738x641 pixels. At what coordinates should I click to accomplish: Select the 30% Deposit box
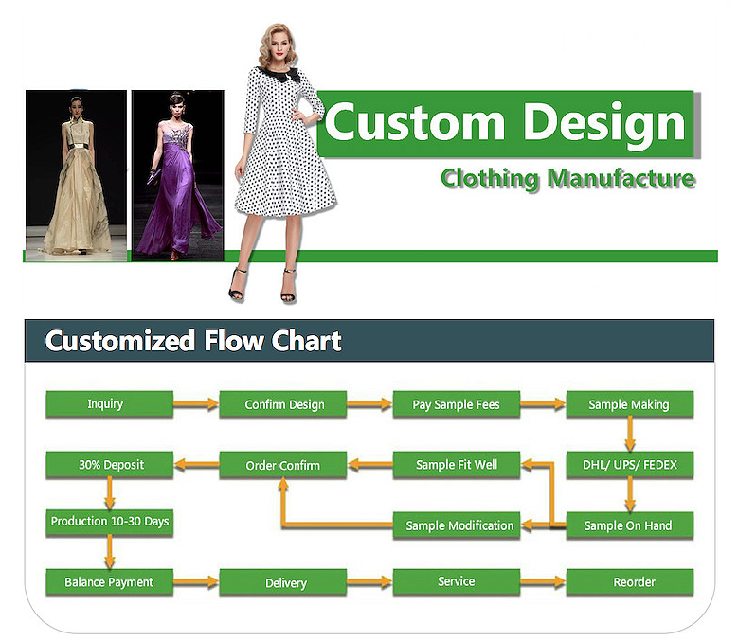(110, 465)
